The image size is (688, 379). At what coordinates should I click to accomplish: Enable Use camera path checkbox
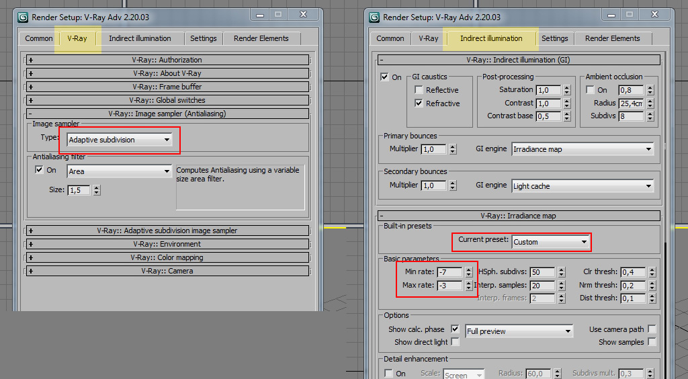coord(652,329)
